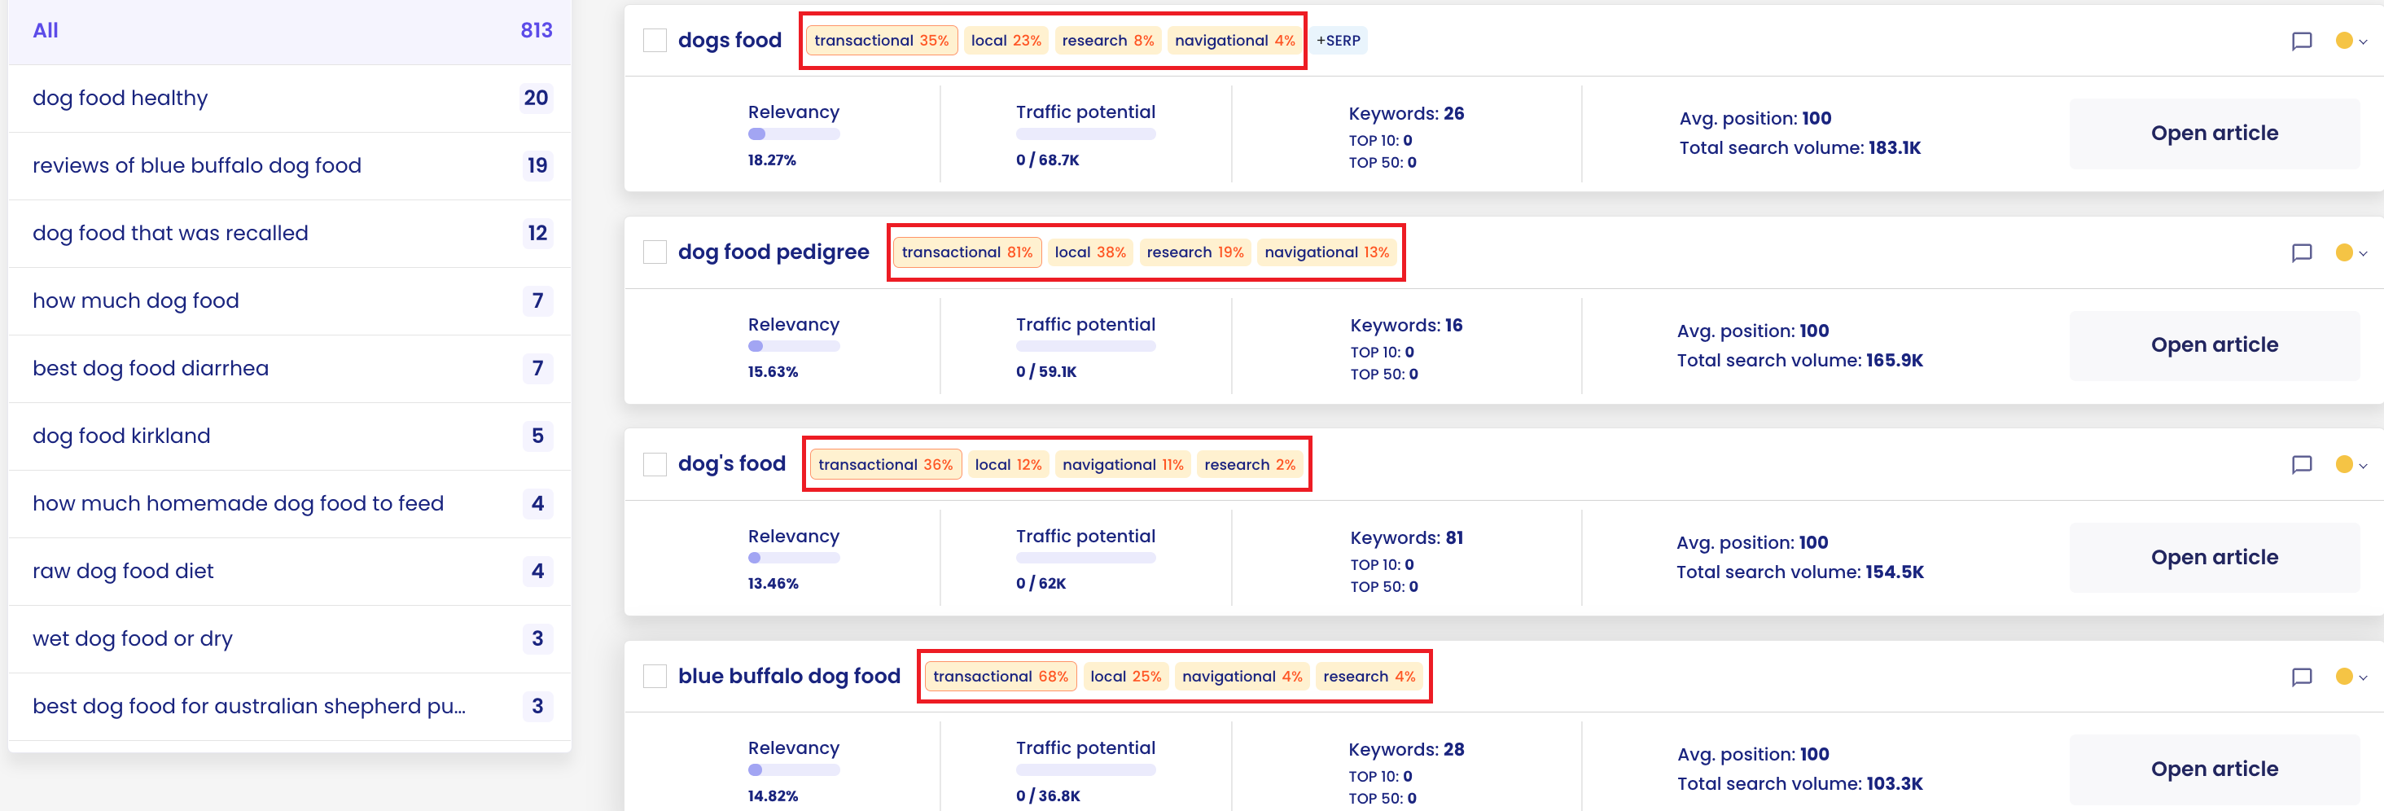Open article for blue buffalo dog food
This screenshot has width=2384, height=811.
(x=2214, y=769)
